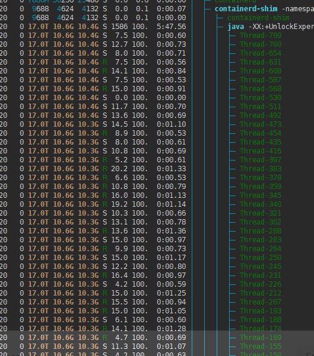Click Thread-397 in the tree

[261, 160]
